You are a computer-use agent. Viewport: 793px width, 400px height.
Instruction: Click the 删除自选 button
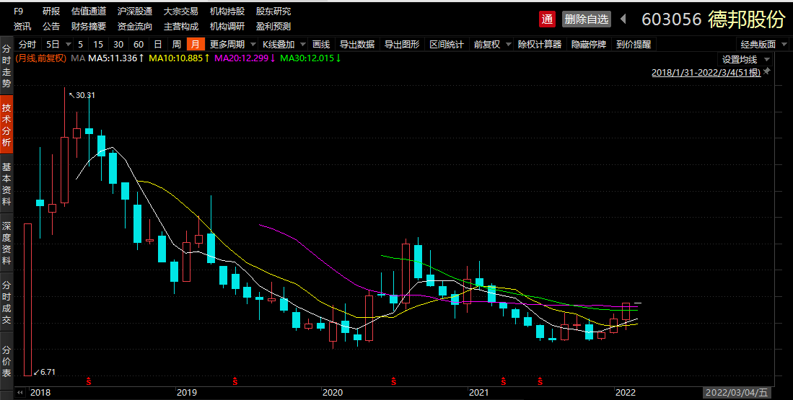click(x=586, y=19)
